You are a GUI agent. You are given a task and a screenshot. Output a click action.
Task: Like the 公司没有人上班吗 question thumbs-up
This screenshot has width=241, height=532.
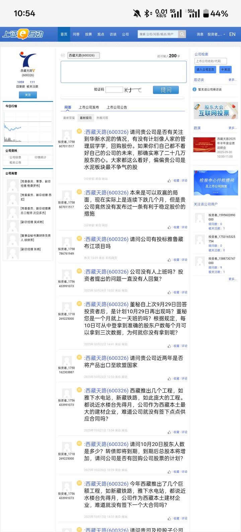(169, 293)
